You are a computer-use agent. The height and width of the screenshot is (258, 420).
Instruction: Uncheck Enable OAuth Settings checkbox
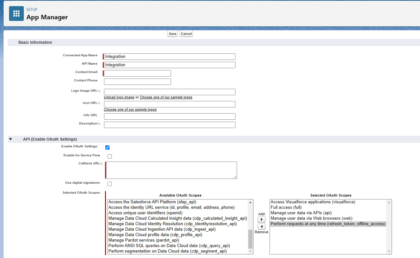[x=108, y=148]
